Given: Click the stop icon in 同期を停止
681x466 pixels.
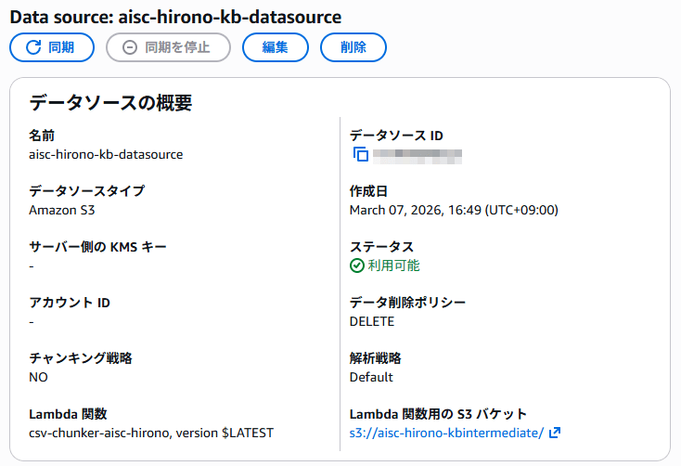Looking at the screenshot, I should pos(129,47).
